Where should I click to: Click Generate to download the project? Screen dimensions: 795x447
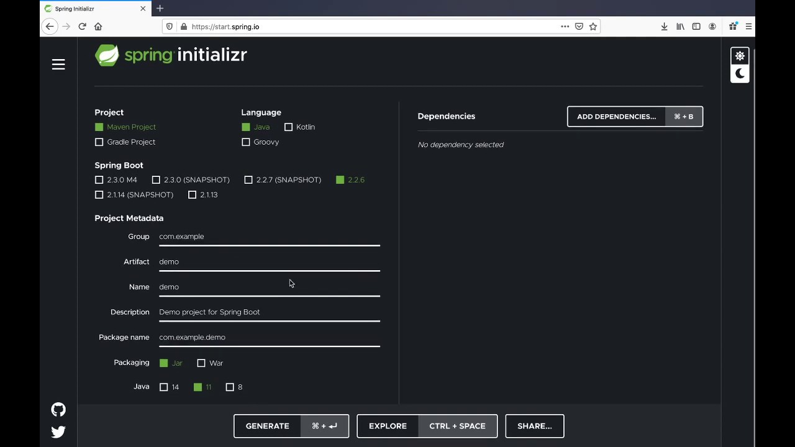pos(291,426)
